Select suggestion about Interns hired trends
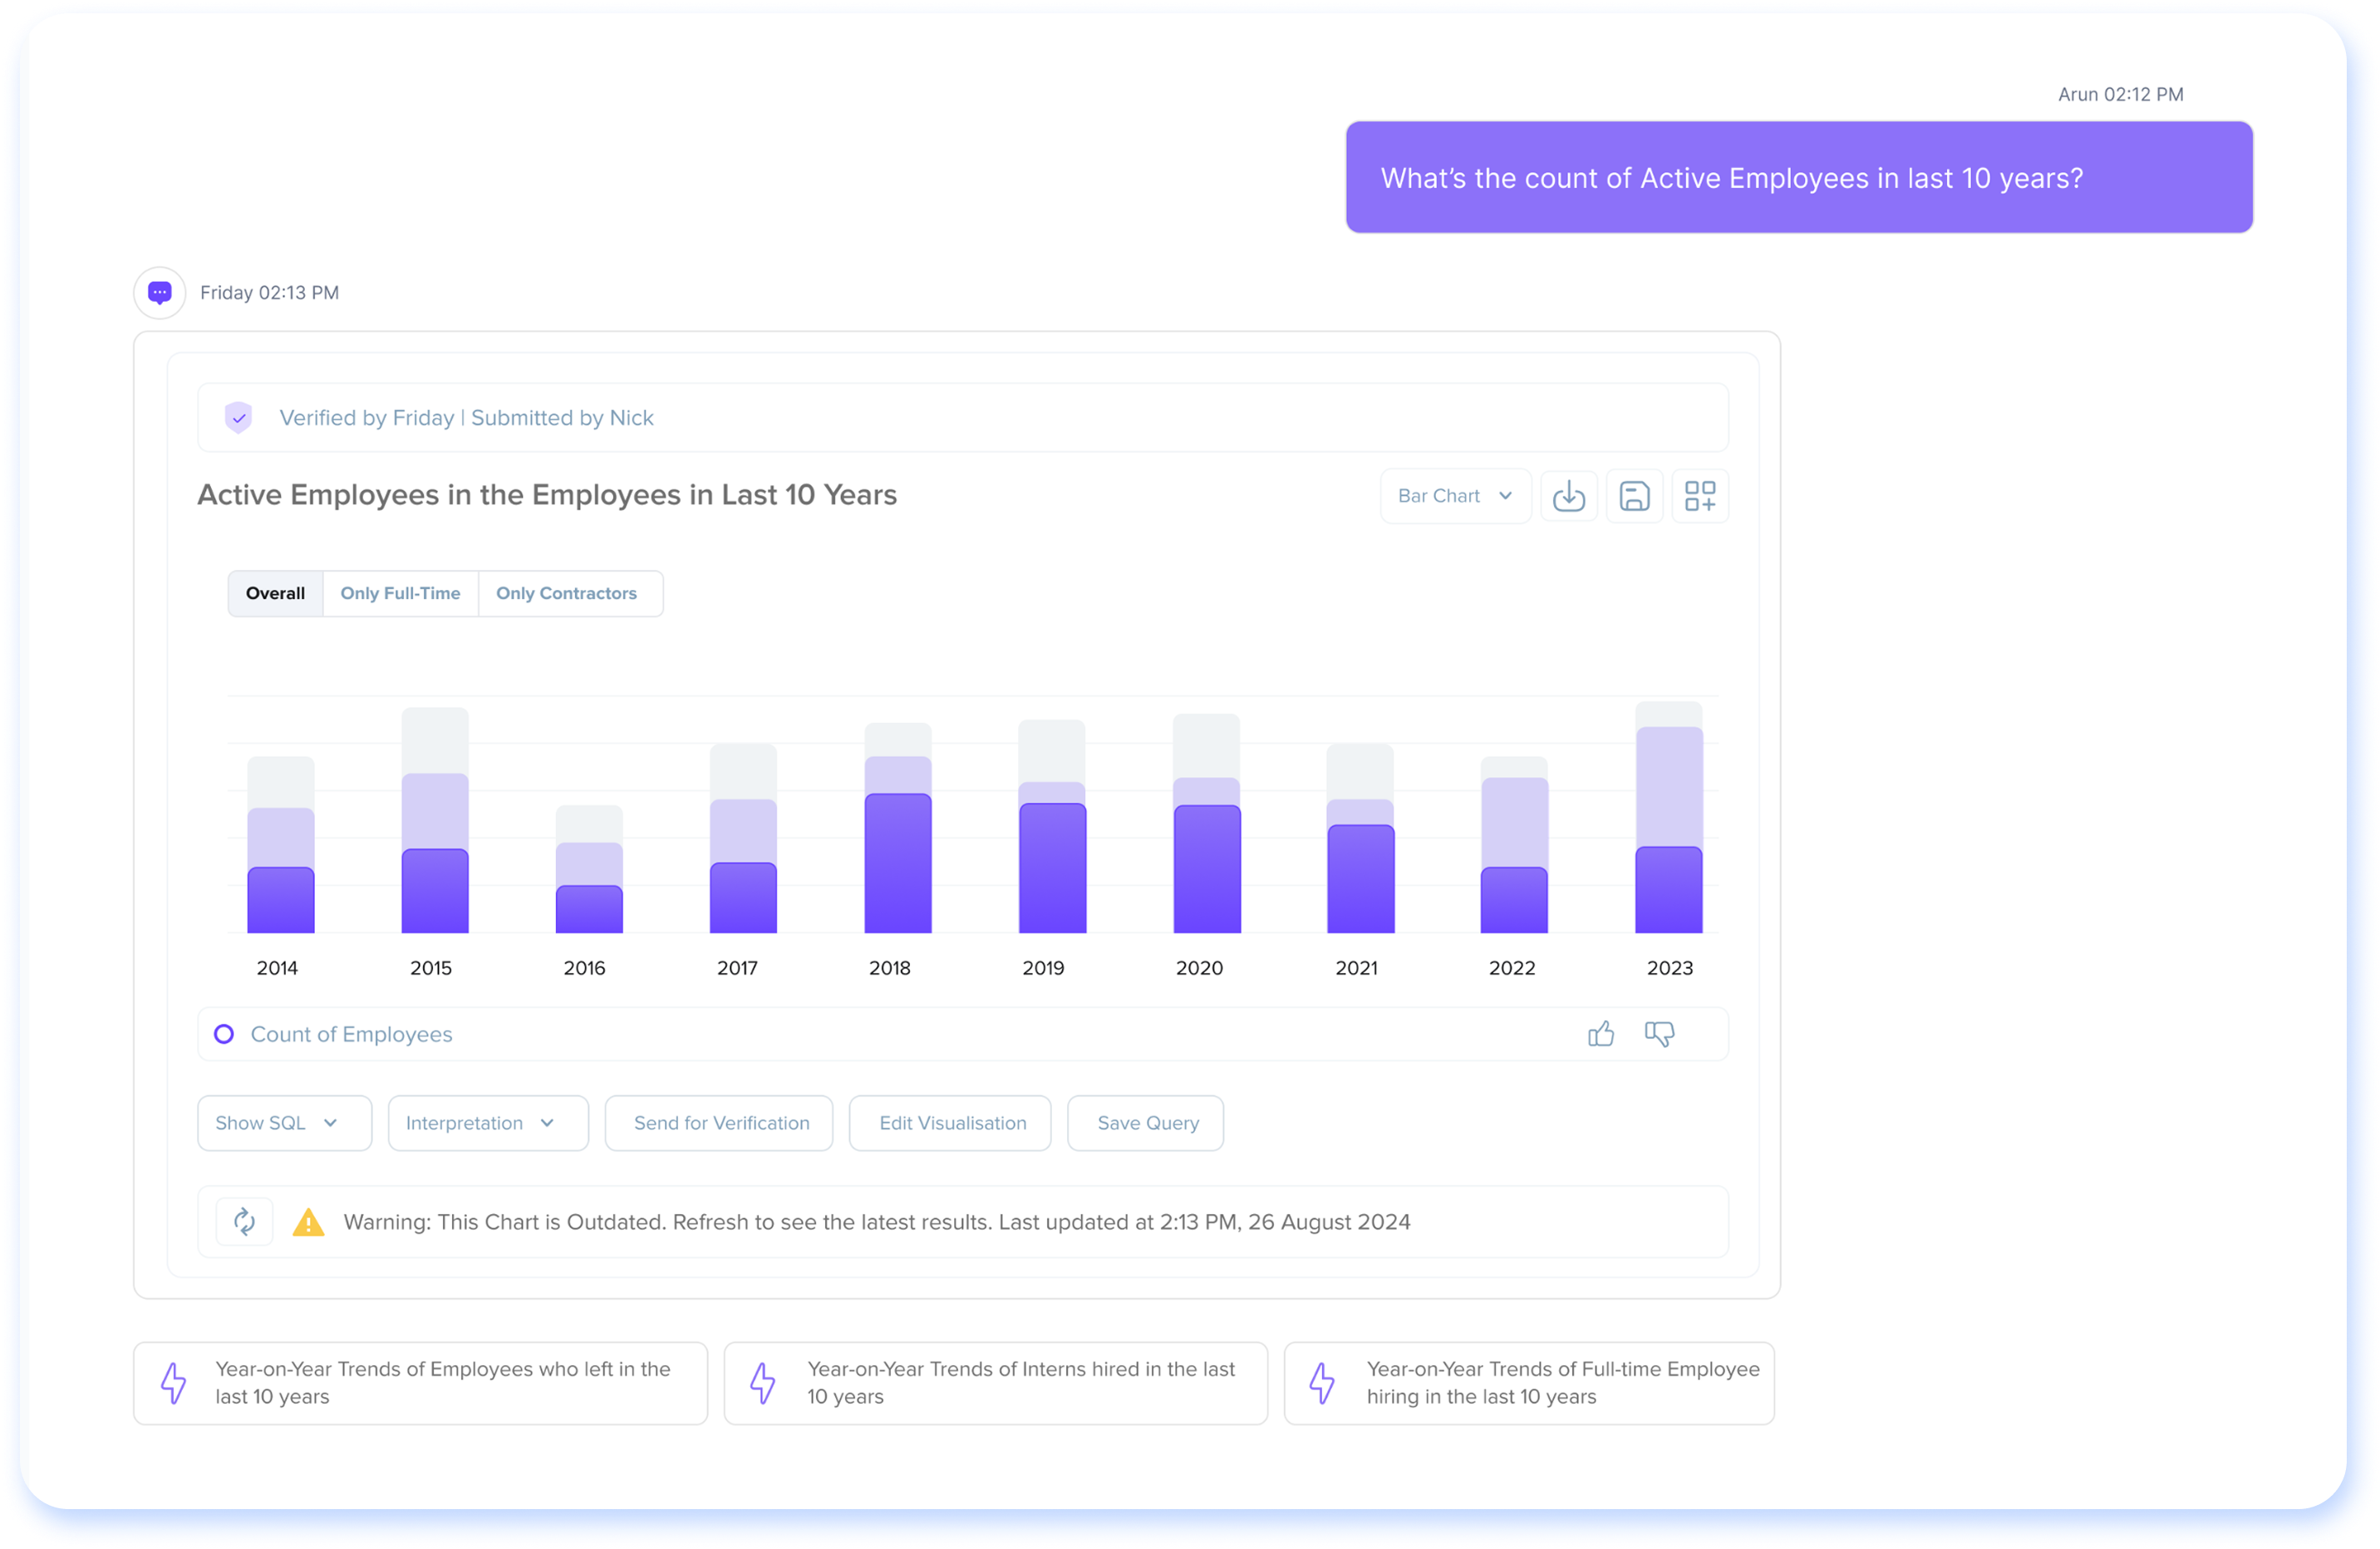This screenshot has height=1549, width=2380. pyautogui.click(x=995, y=1383)
